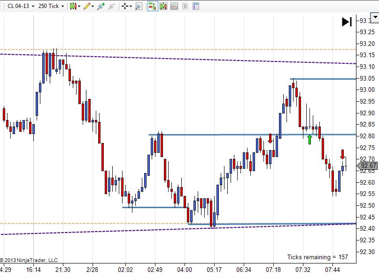Screen dimensions: 379x278
Task: Click the candlestick chart style icon
Action: tap(73, 6)
